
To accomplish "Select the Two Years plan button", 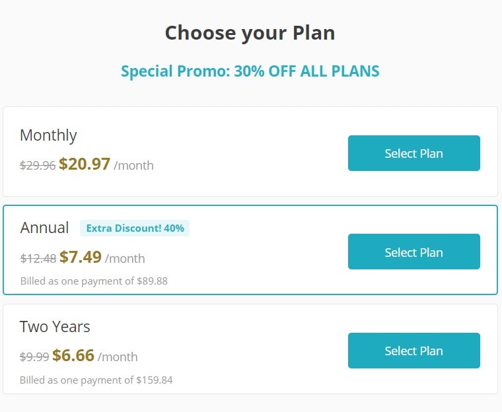I will click(x=413, y=351).
